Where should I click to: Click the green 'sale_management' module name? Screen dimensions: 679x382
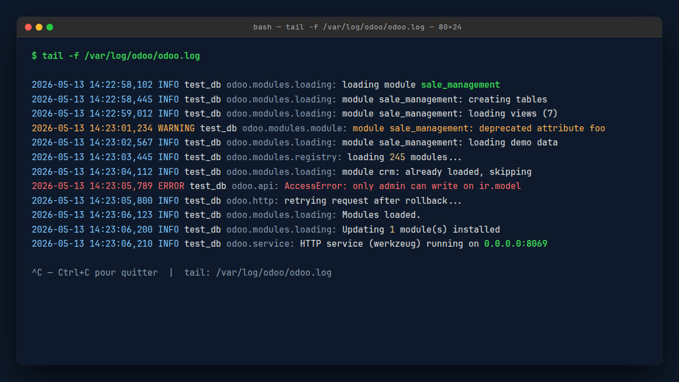[461, 85]
